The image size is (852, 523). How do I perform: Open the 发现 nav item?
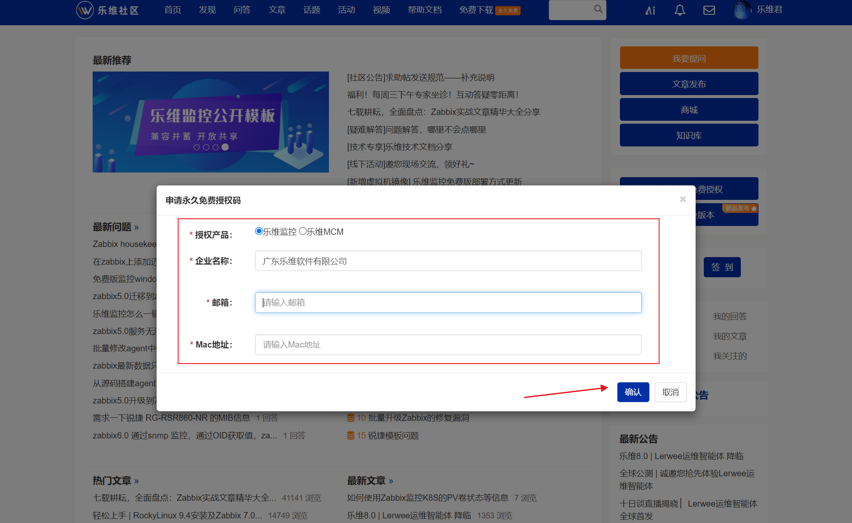point(207,10)
